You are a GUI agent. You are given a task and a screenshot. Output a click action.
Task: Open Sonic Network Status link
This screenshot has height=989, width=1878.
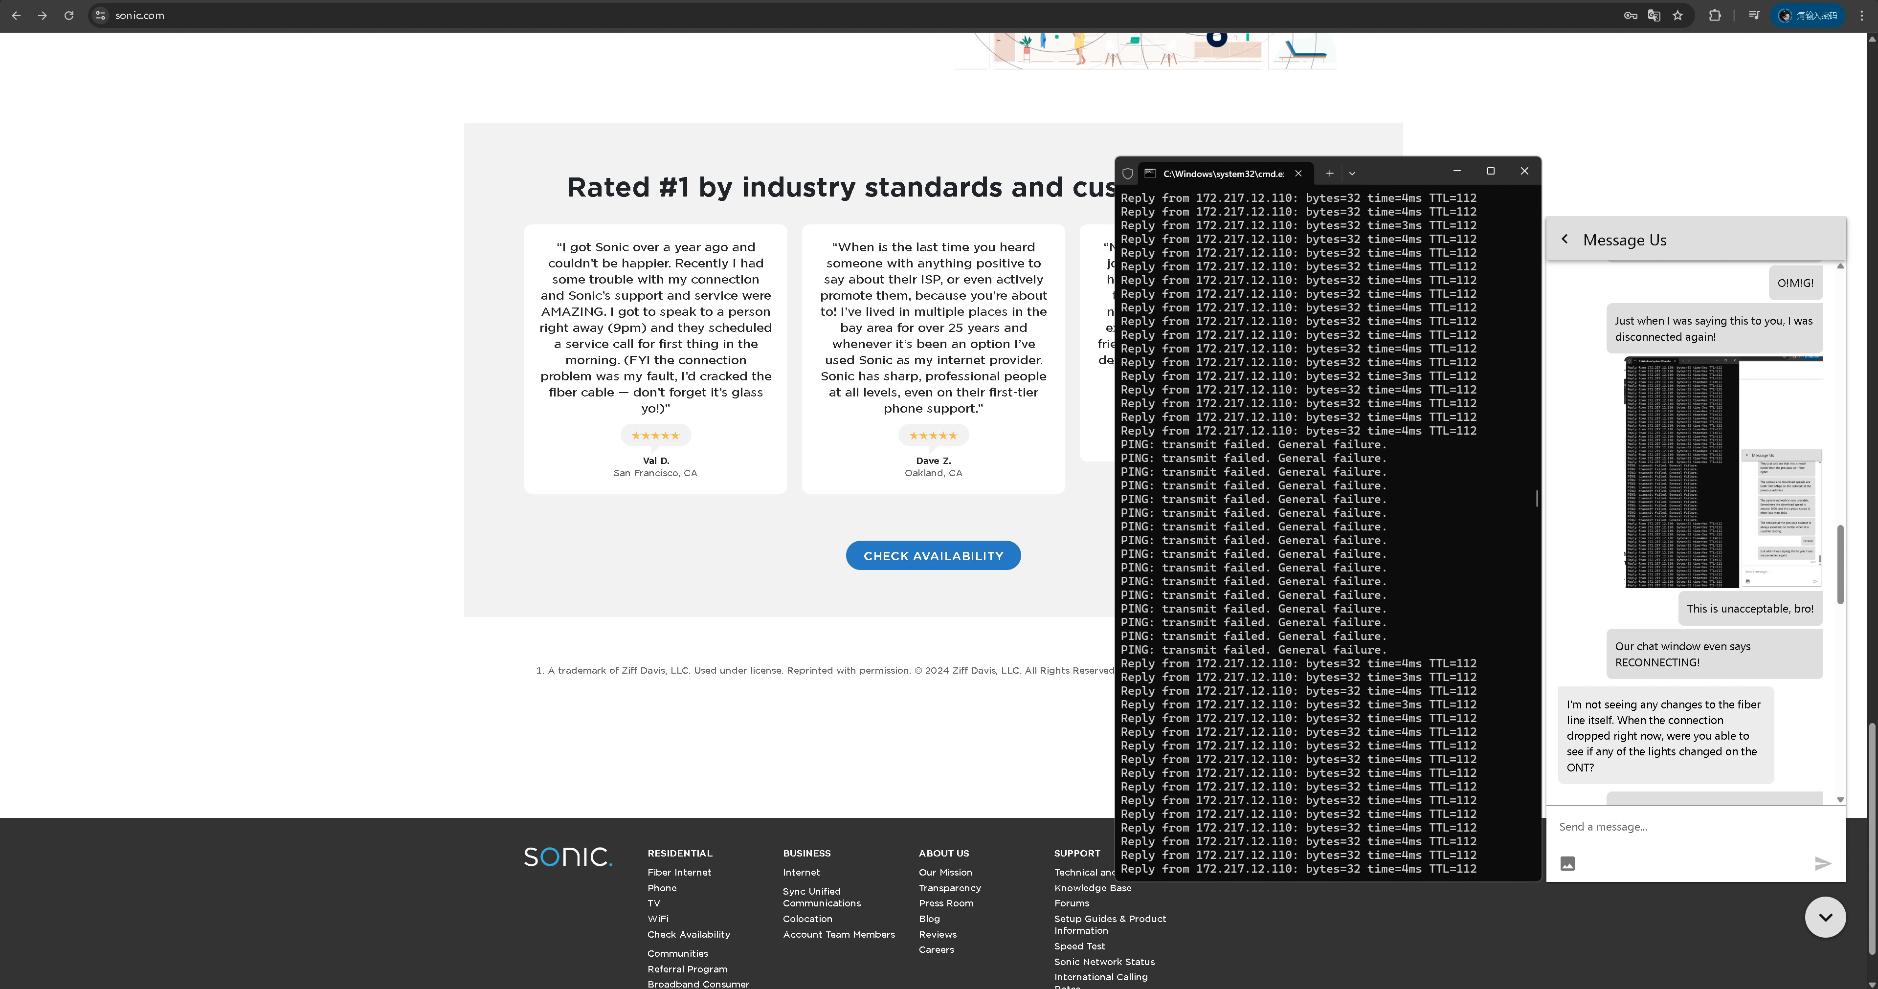click(1104, 962)
